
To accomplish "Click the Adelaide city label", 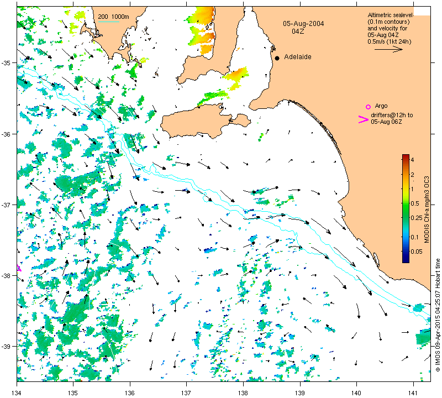I will (298, 57).
